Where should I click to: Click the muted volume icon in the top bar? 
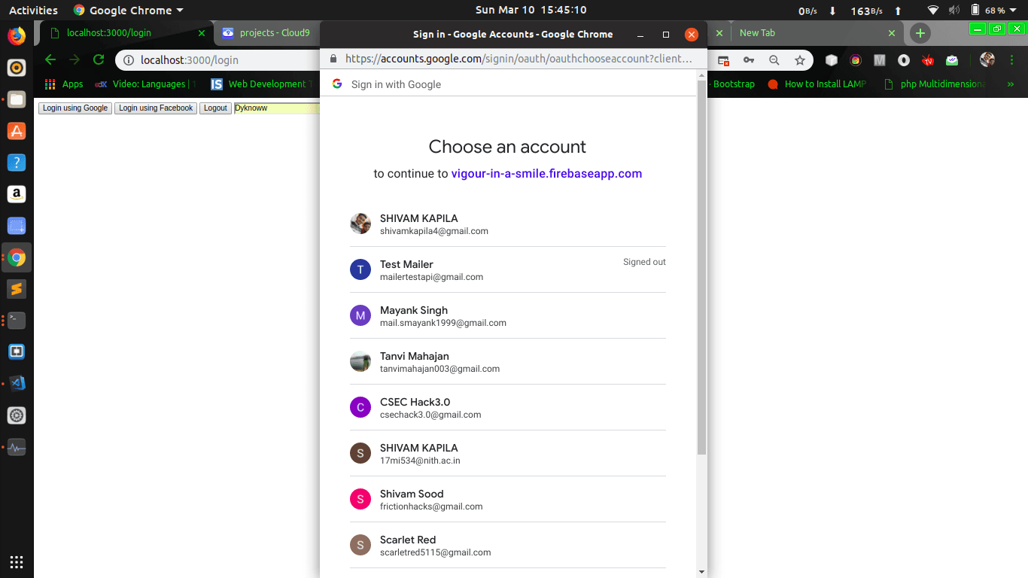click(954, 11)
